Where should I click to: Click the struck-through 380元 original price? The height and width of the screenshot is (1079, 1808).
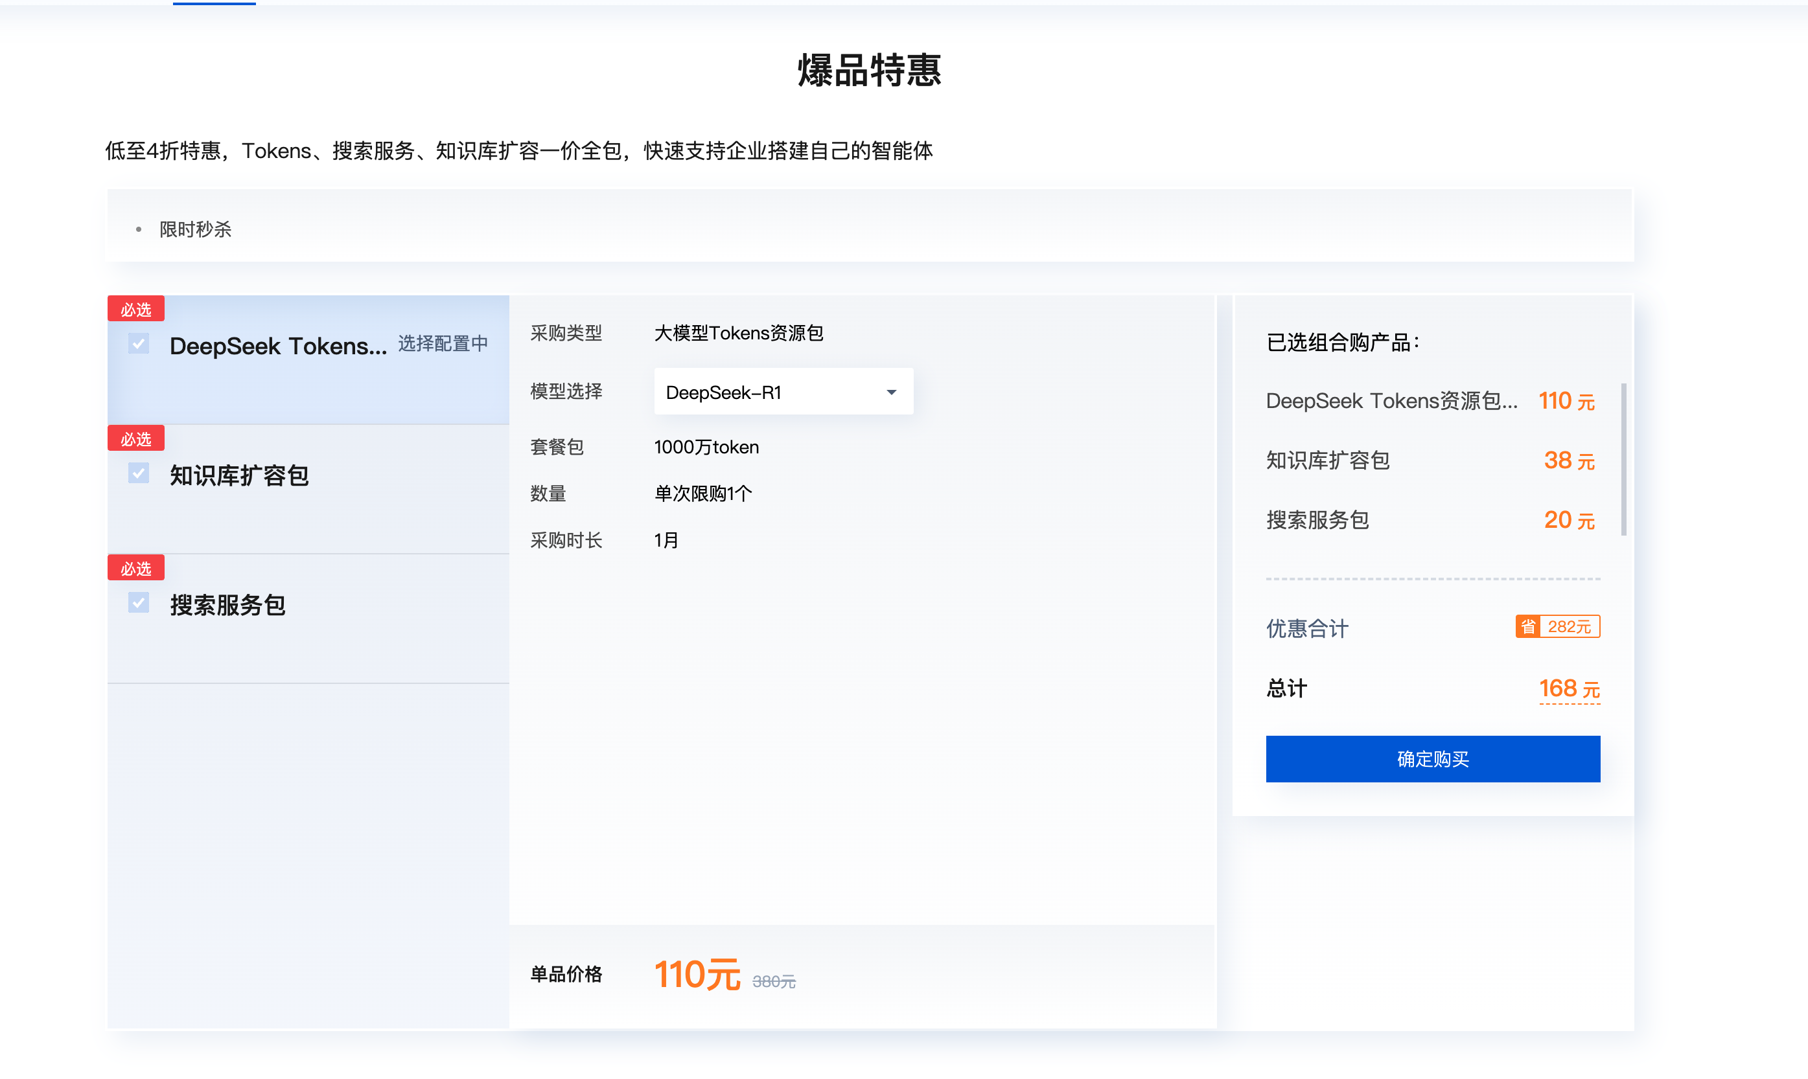coord(774,982)
